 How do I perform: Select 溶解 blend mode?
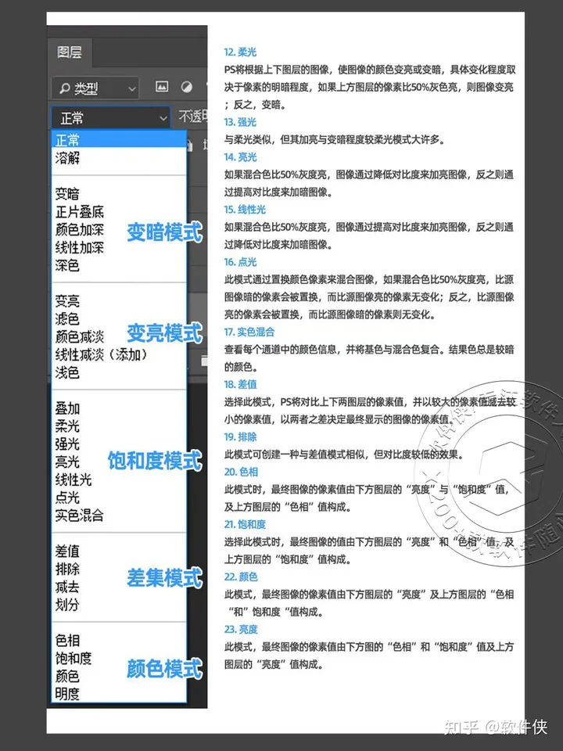(67, 158)
